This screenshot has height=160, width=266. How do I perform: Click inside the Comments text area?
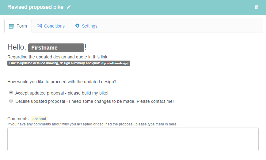pos(133,139)
